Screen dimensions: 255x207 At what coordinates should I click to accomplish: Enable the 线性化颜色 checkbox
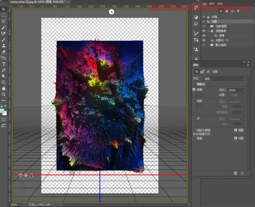pos(194,130)
